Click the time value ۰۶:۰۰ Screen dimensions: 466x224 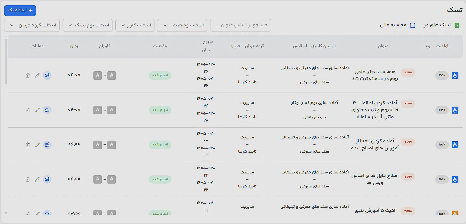click(74, 144)
